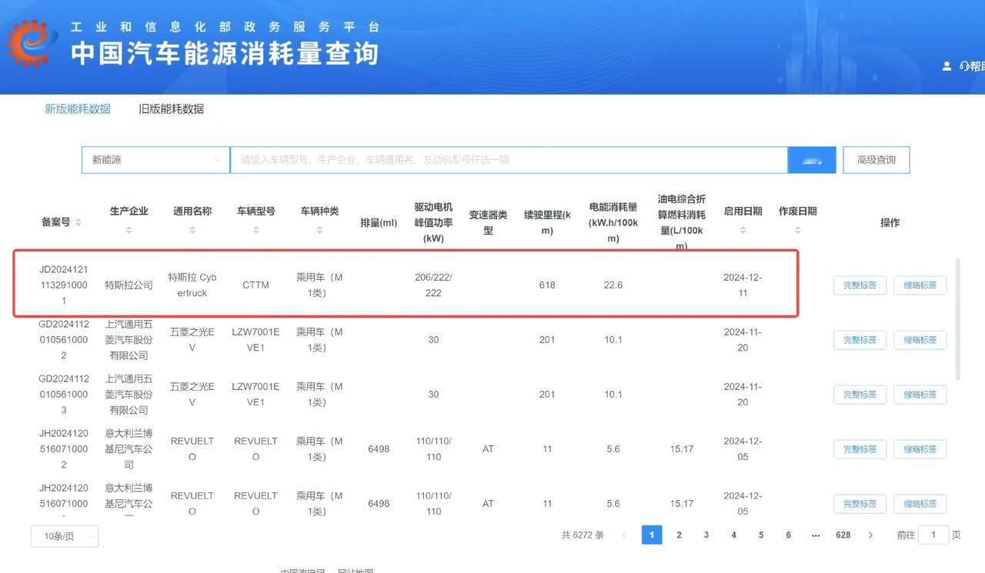Image resolution: width=985 pixels, height=573 pixels.
Task: Click the 排量(ml) column header
Action: 379,223
